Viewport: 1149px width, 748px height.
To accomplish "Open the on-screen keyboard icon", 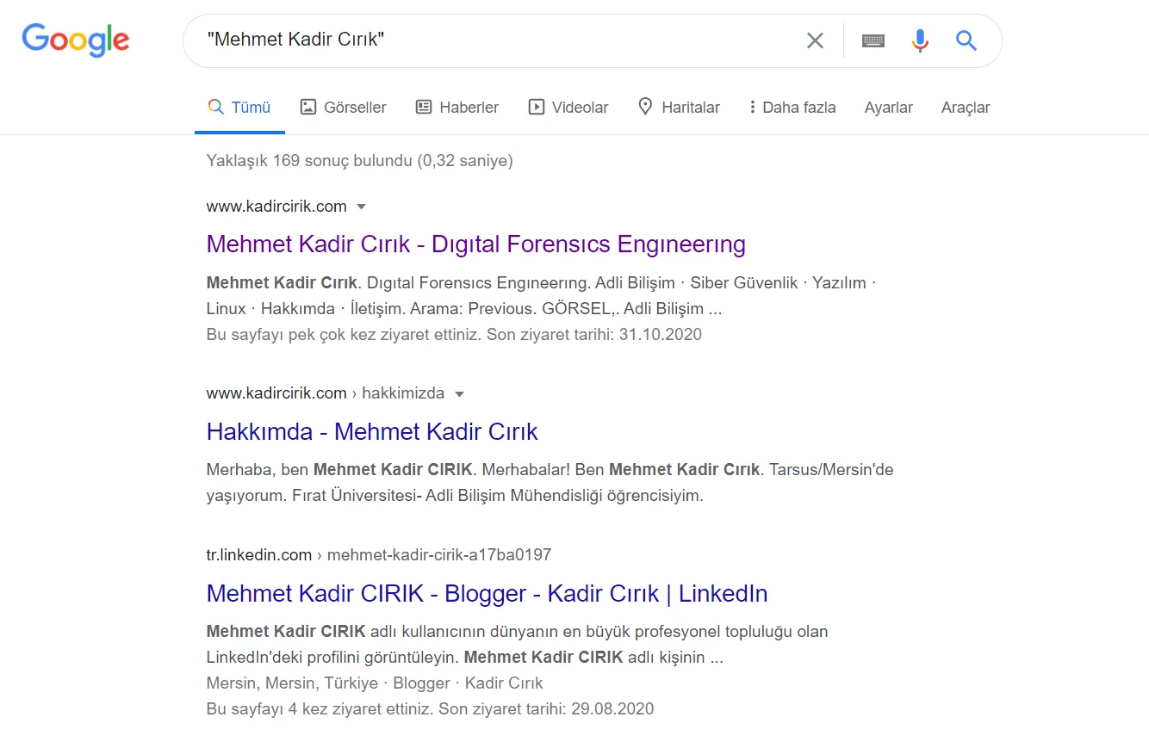I will [x=873, y=40].
